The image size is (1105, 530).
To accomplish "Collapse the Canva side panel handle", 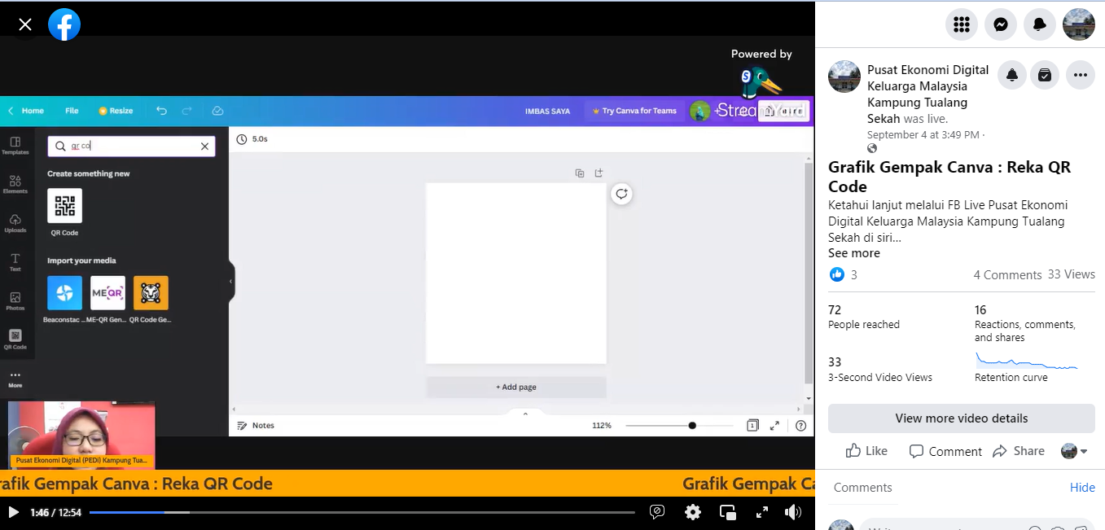I will pos(231,282).
